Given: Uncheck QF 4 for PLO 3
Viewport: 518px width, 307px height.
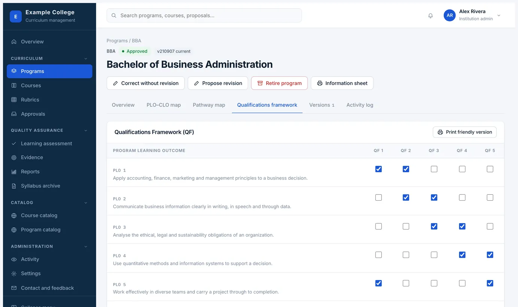Looking at the screenshot, I should click(462, 226).
